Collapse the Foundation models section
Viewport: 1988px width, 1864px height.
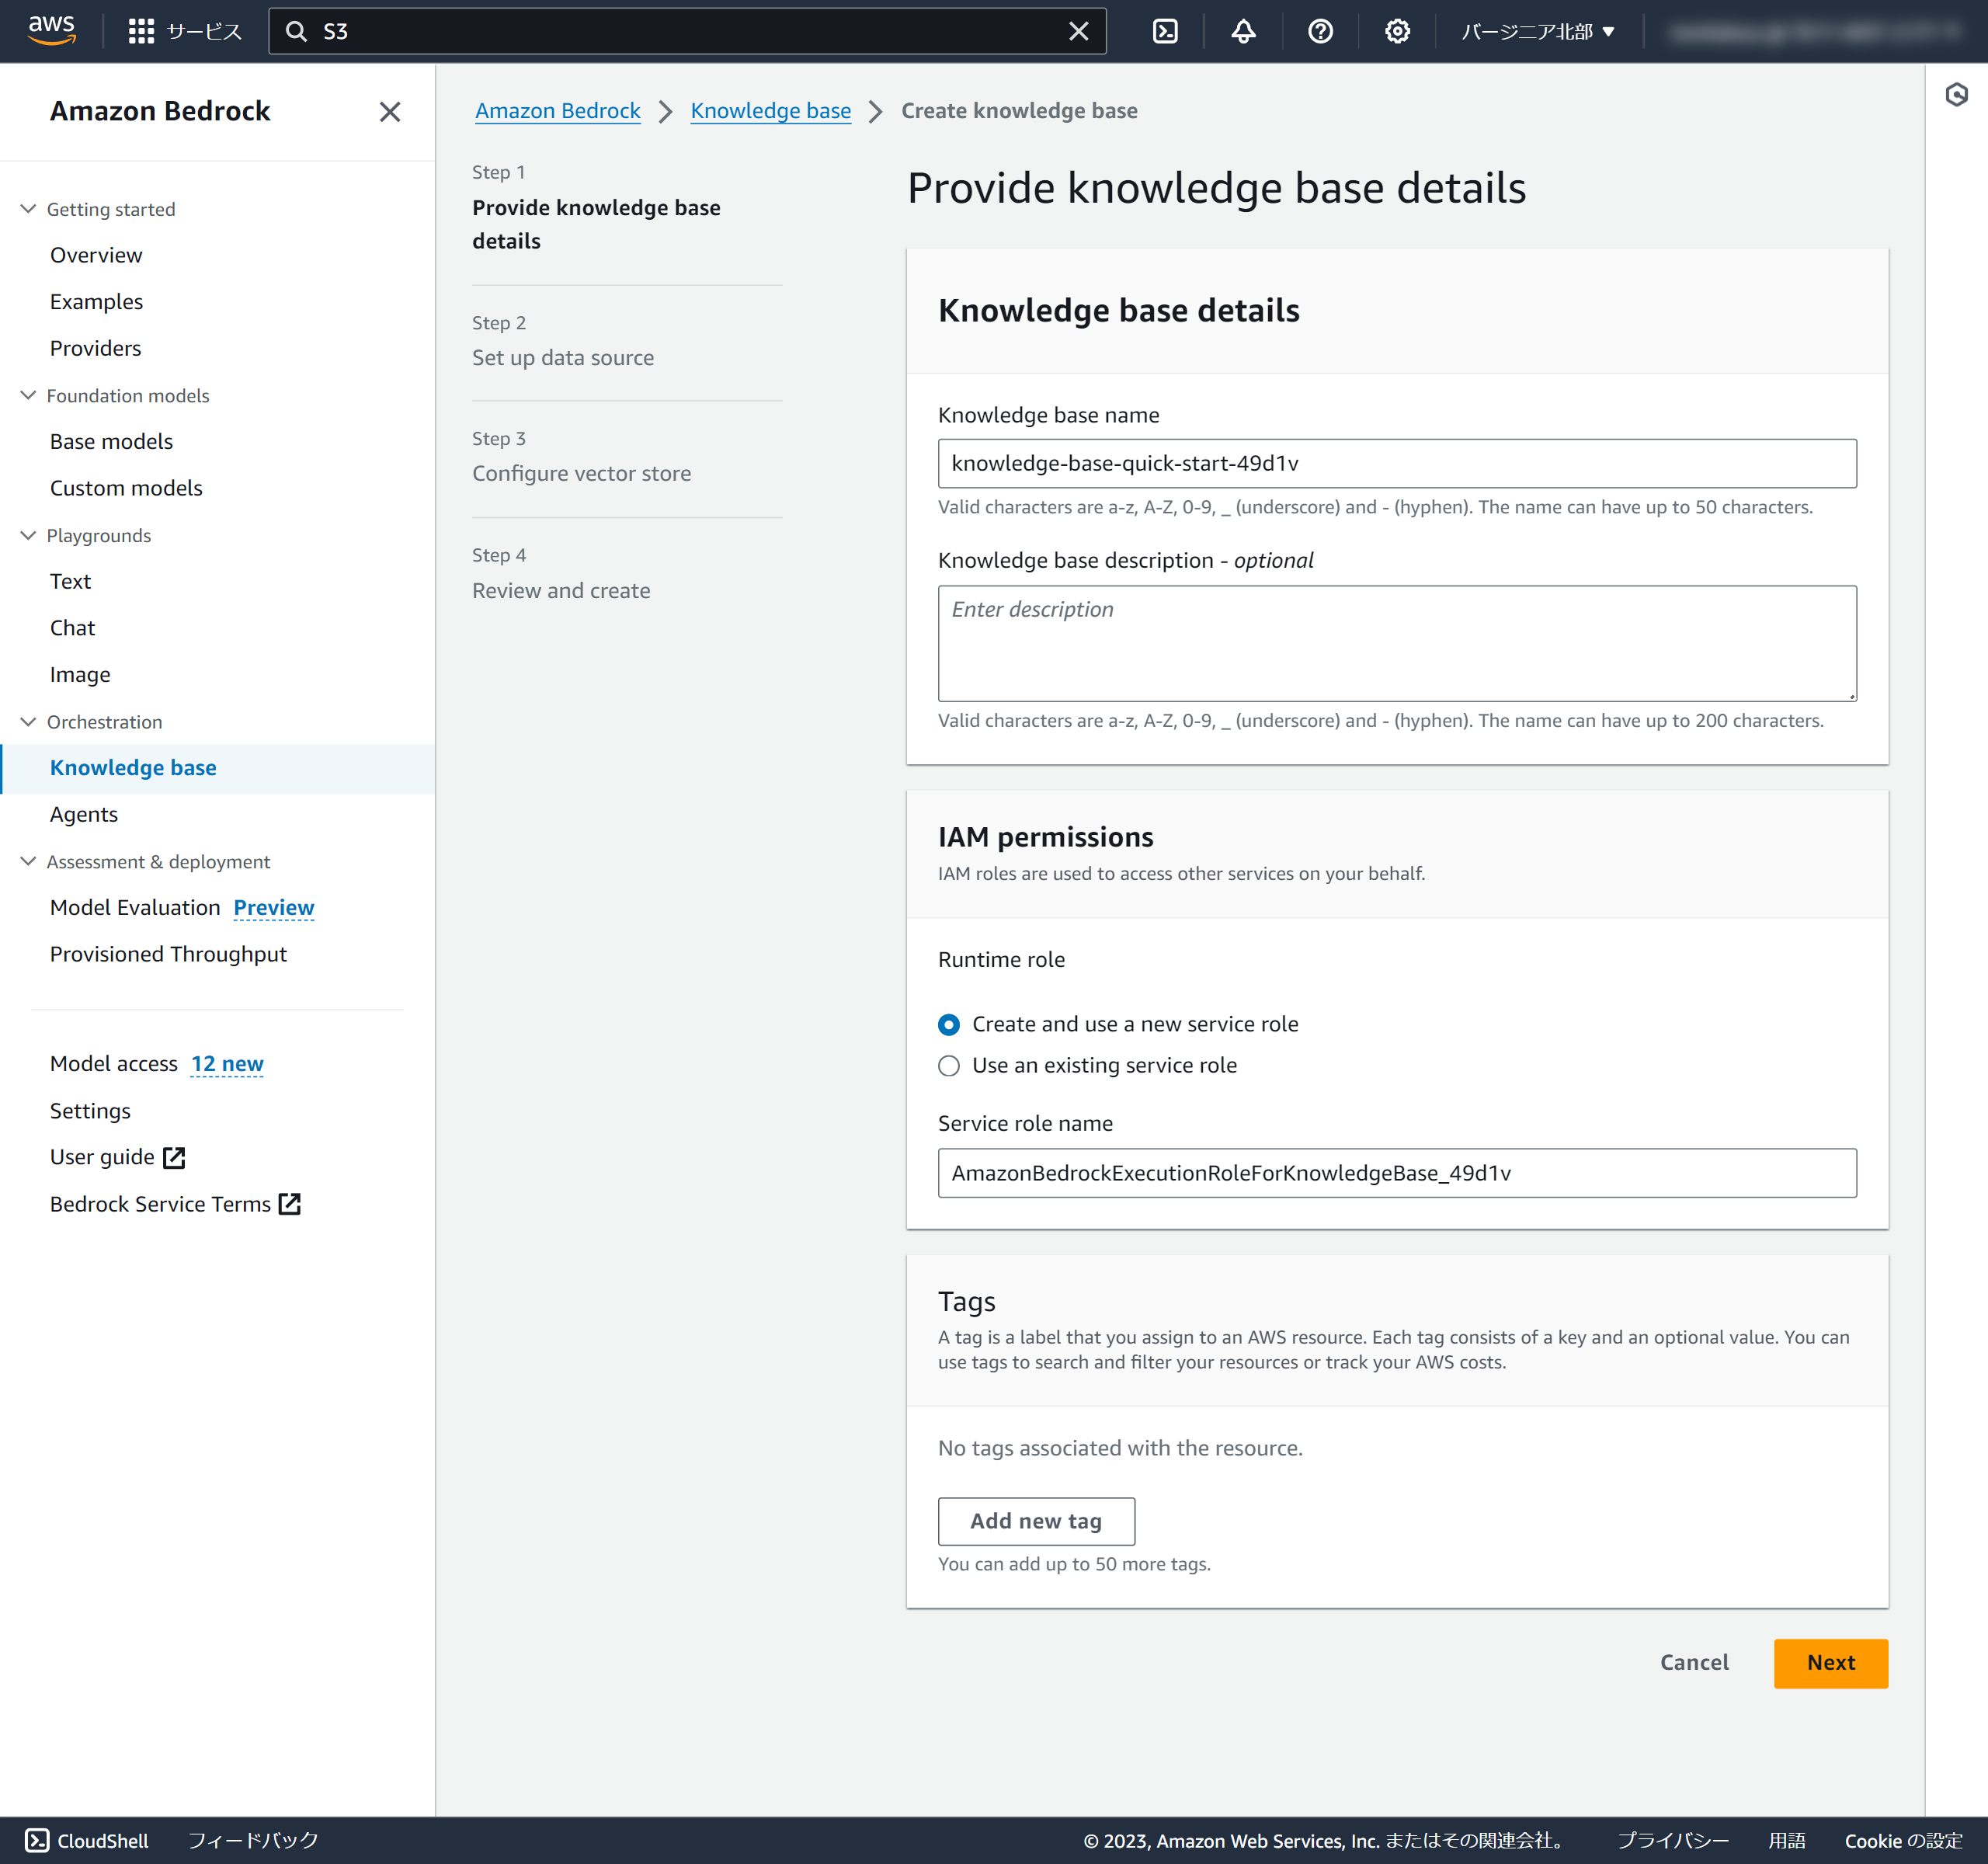point(28,396)
